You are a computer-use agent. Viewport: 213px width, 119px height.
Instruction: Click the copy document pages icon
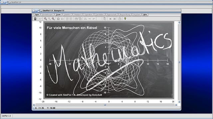(x=105, y=19)
